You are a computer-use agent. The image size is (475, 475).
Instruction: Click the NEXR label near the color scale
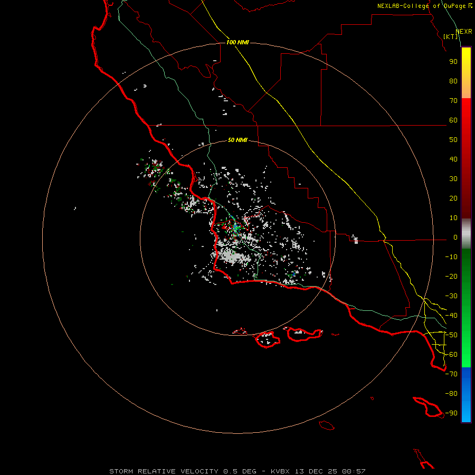464,32
